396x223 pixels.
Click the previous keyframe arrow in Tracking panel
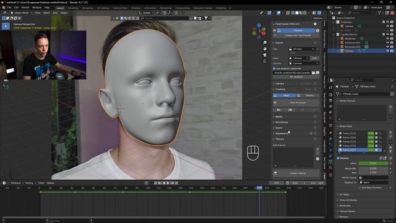pyautogui.click(x=278, y=110)
